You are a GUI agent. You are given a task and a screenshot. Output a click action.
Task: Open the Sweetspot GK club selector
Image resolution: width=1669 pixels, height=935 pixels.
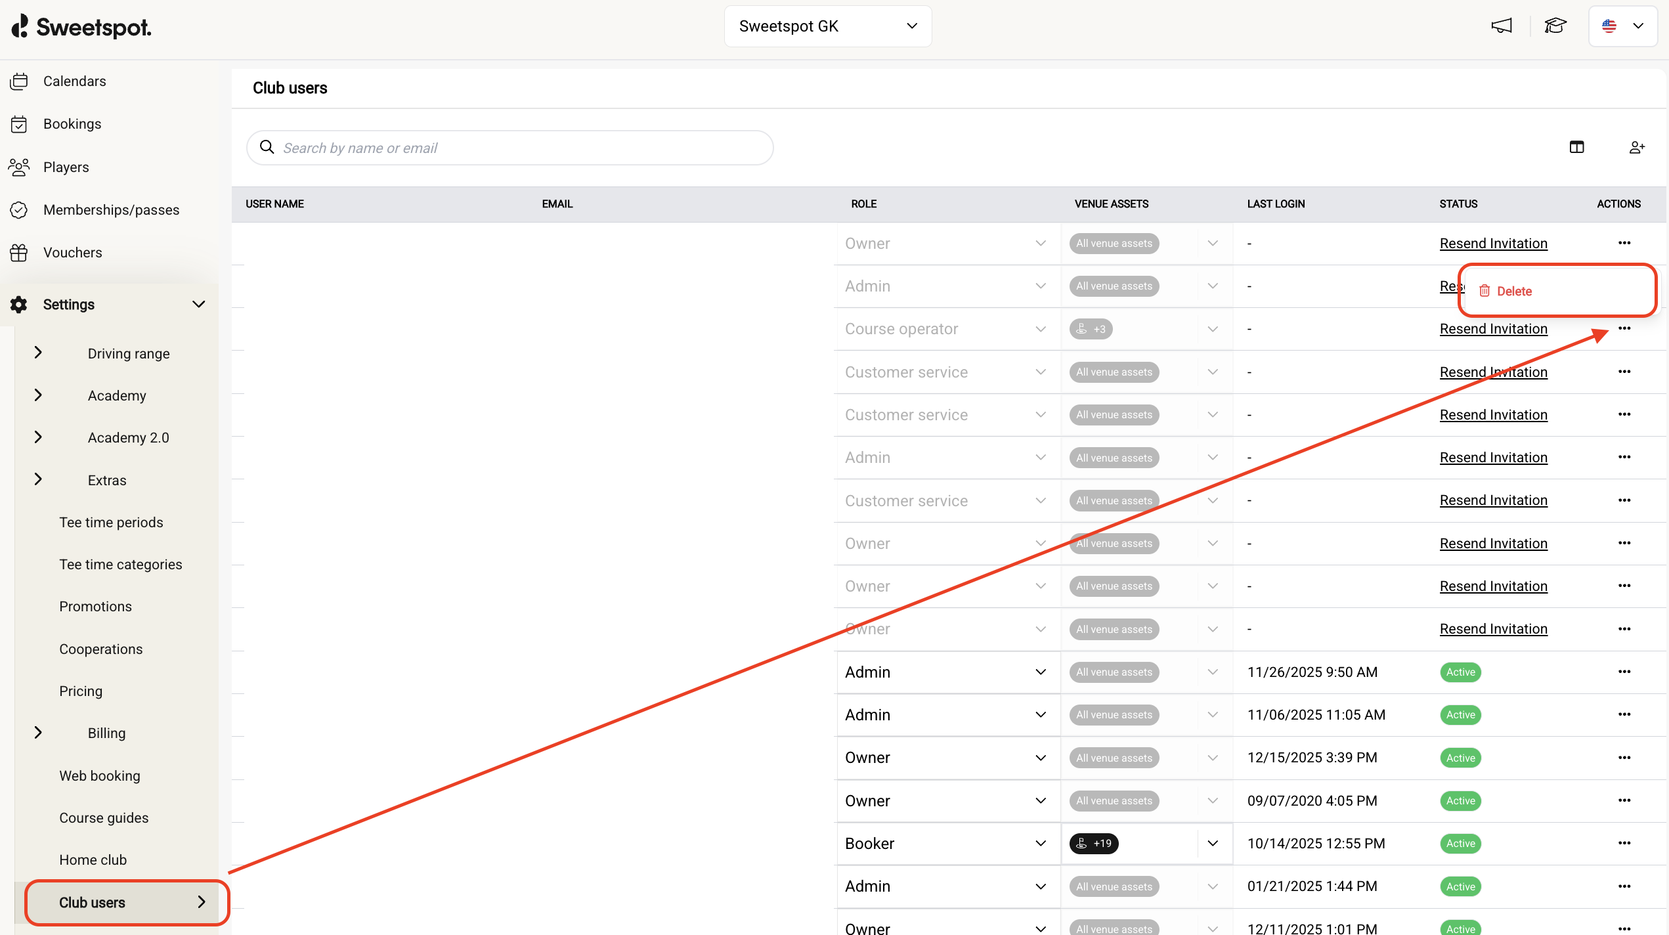[x=827, y=26]
